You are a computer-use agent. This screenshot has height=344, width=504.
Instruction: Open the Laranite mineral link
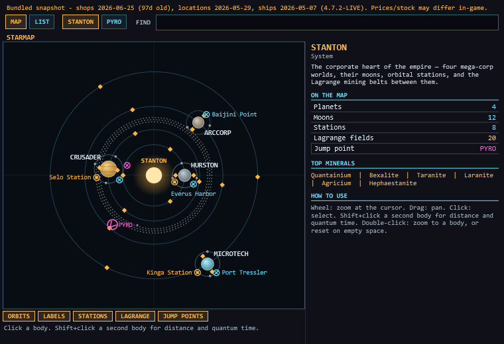(x=479, y=175)
